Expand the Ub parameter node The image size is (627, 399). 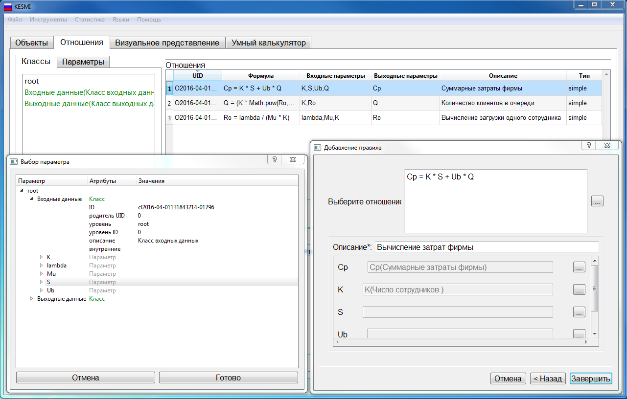click(x=41, y=290)
